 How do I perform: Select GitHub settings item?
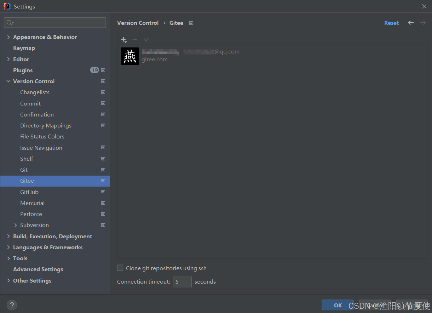[29, 192]
